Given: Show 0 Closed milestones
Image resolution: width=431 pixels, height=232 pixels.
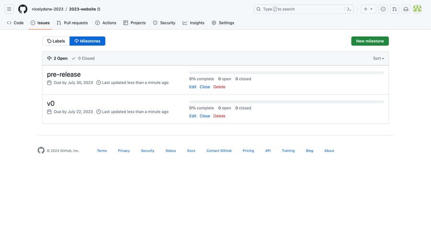Looking at the screenshot, I should click(83, 58).
